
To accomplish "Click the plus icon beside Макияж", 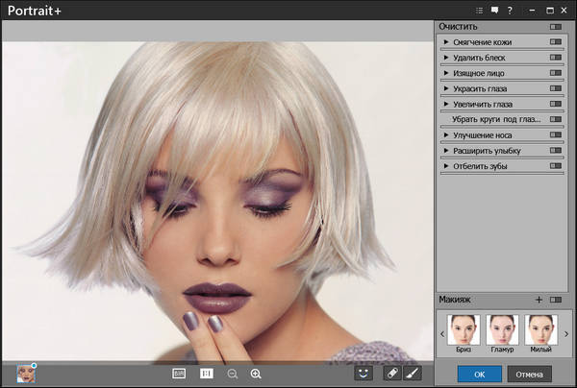I will 539,301.
